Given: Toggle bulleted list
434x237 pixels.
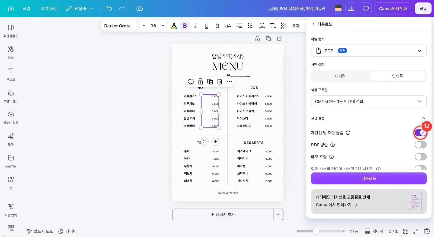Looking at the screenshot, I should coord(250,26).
